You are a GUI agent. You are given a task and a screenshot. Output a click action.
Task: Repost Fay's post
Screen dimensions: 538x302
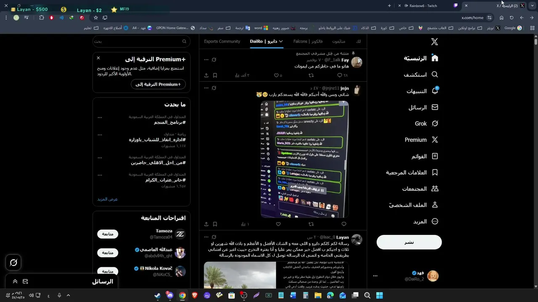click(x=311, y=75)
